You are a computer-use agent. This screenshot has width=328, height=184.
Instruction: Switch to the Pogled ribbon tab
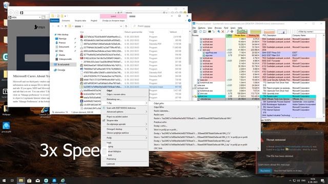click(x=94, y=20)
